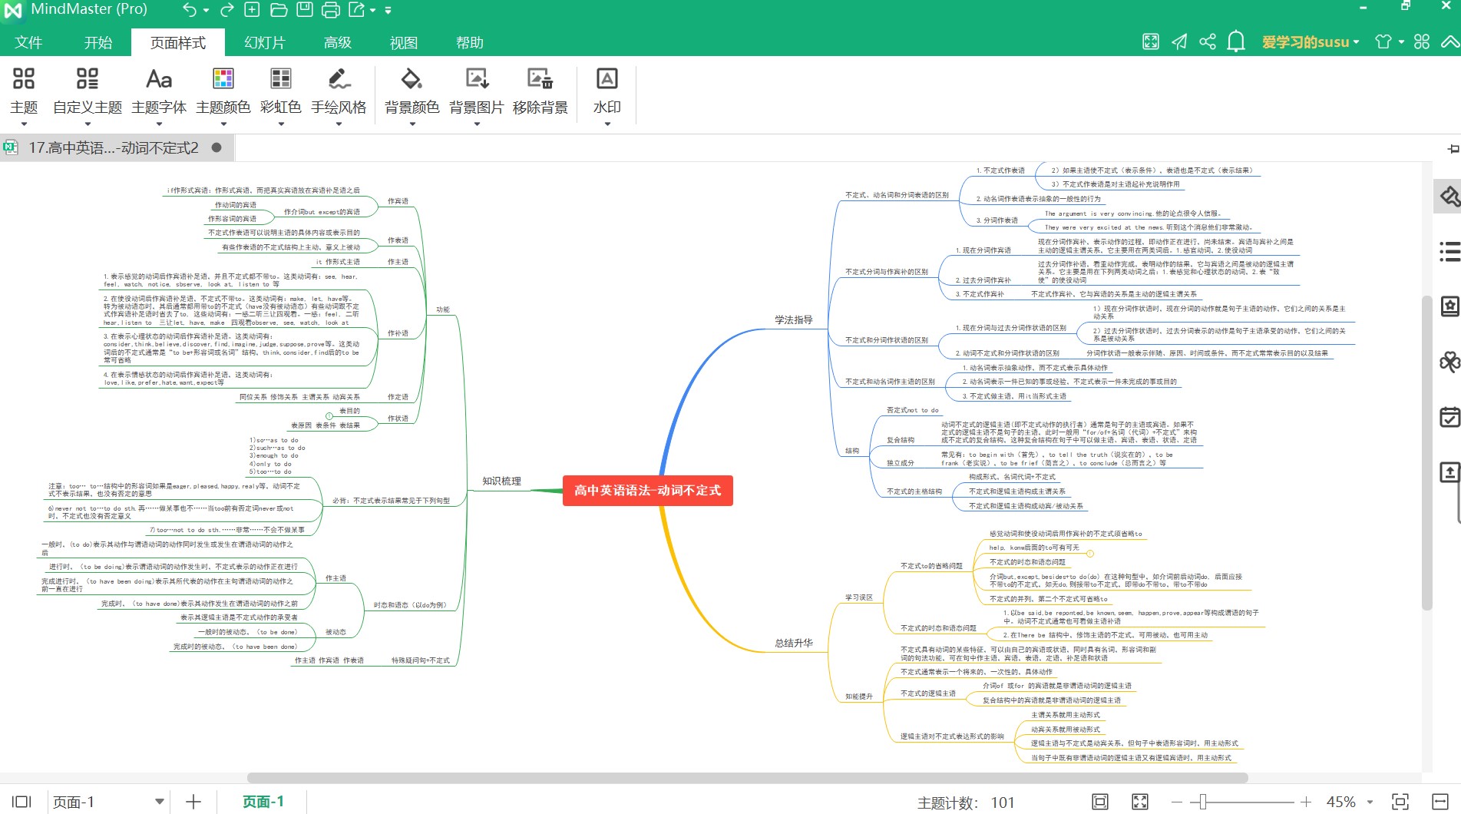Click Background Color (背景颜色) bucket icon
This screenshot has width=1461, height=814.
(x=412, y=80)
